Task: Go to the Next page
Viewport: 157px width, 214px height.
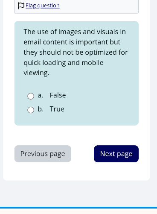Action: point(116,154)
